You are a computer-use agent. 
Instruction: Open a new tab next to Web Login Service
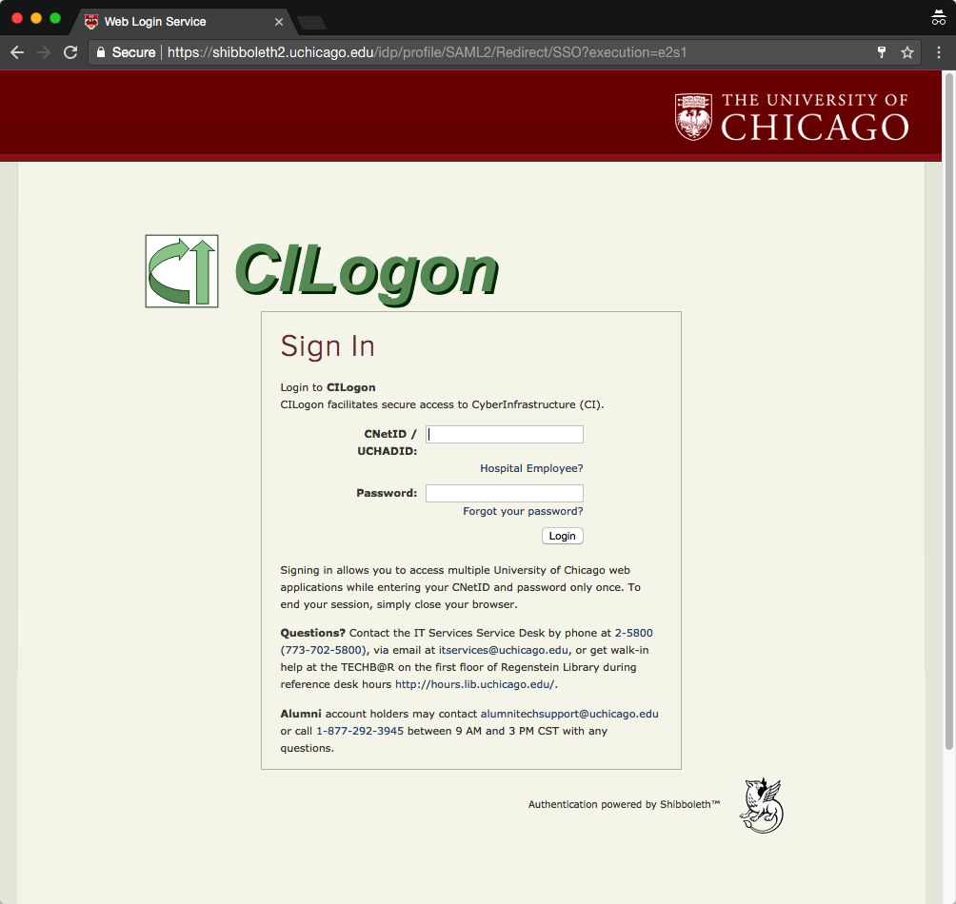312,23
